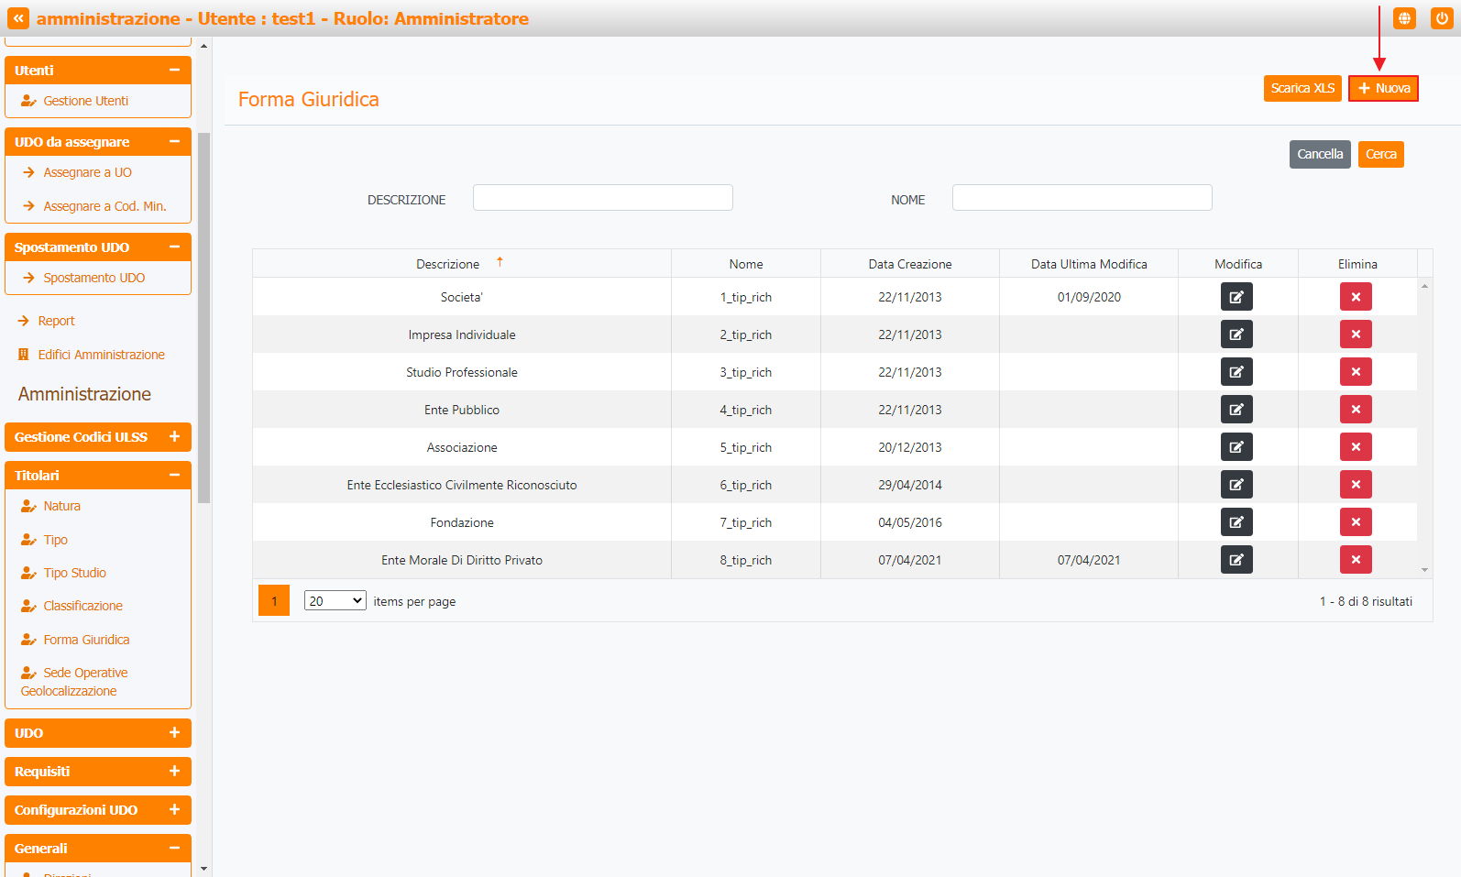The image size is (1461, 877).
Task: Open the items per page dropdown
Action: [x=335, y=601]
